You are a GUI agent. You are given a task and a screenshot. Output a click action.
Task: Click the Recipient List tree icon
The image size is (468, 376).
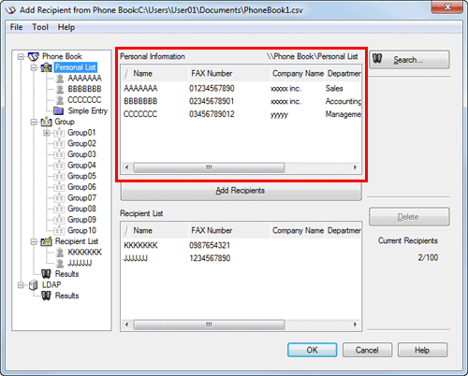46,241
